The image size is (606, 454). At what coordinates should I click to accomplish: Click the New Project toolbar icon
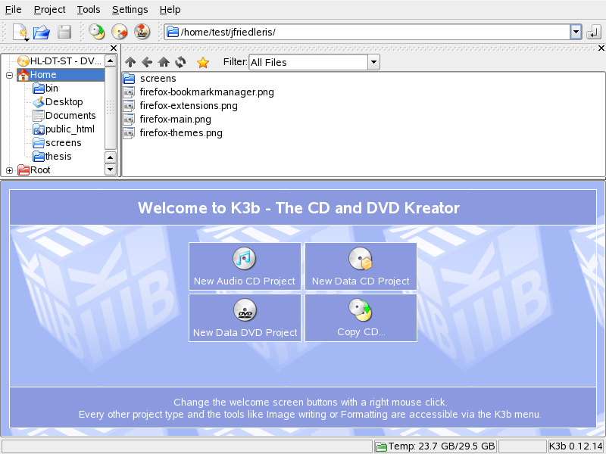coord(20,32)
